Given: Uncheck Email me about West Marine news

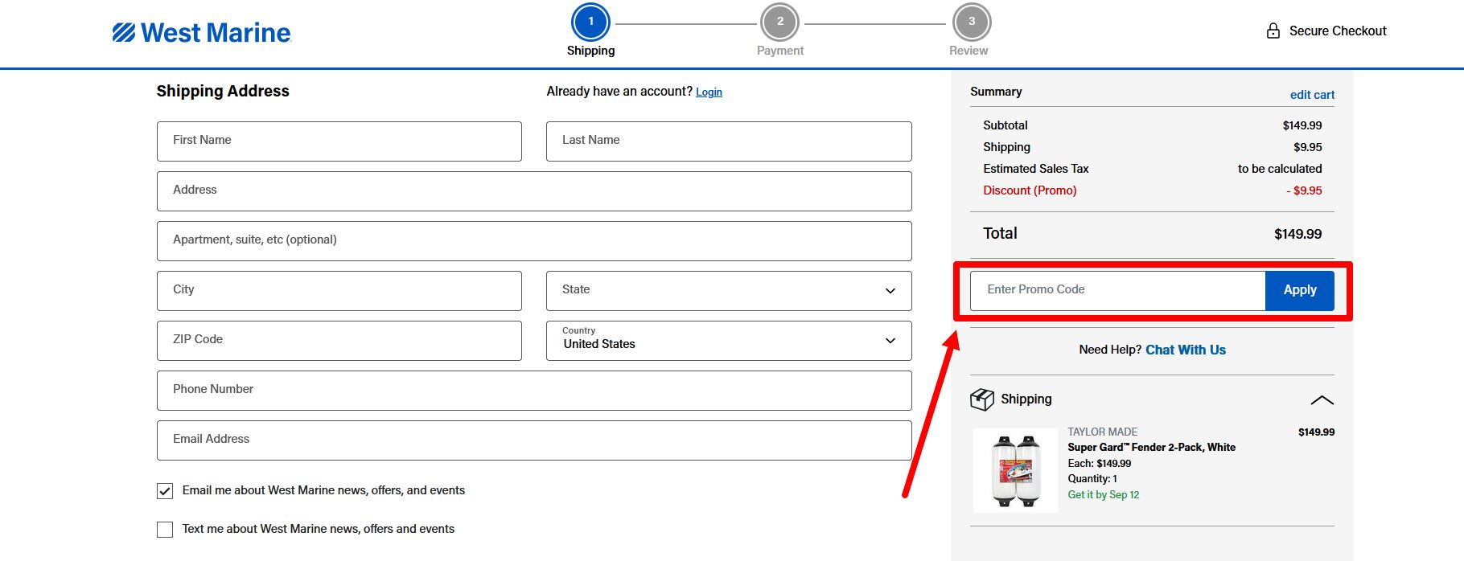Looking at the screenshot, I should [x=165, y=491].
